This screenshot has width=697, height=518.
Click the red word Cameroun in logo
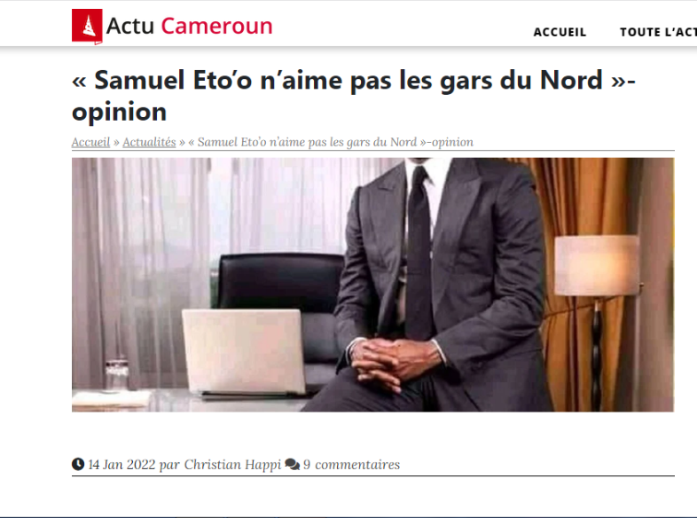[216, 26]
